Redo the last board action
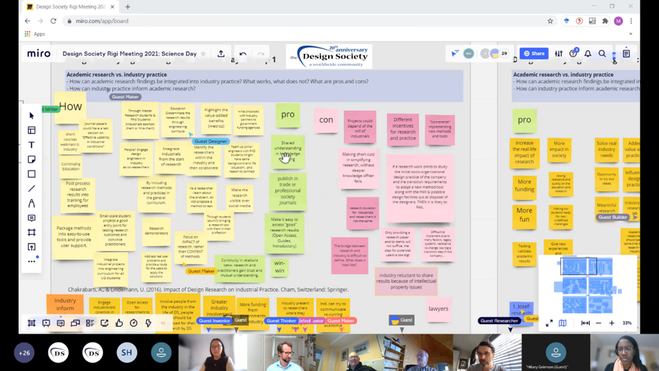Screen dimensions: 659x371 [x=261, y=54]
